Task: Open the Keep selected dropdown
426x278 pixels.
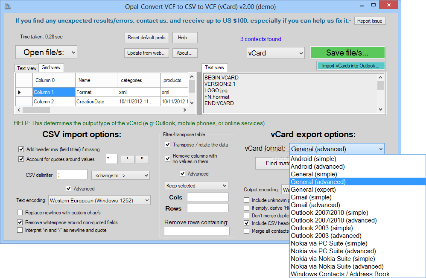Action: click(196, 186)
